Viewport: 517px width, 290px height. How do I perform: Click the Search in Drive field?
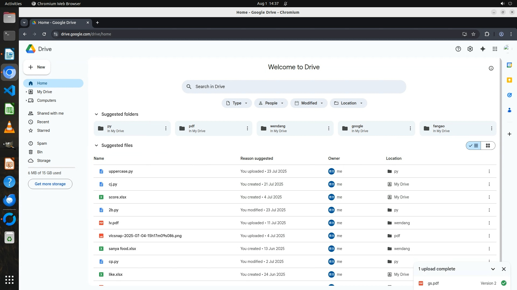(294, 86)
